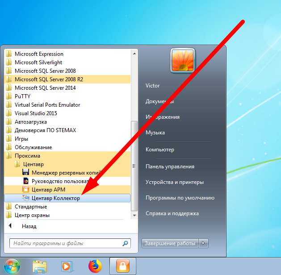Launch Firefox from the taskbar
The width and height of the screenshot is (281, 275).
pyautogui.click(x=95, y=266)
